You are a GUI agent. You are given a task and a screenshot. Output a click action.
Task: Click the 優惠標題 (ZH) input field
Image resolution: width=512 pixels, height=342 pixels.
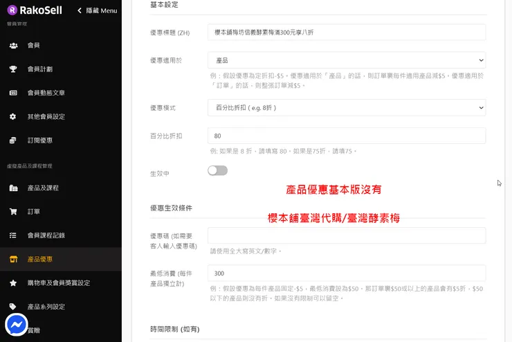point(347,32)
